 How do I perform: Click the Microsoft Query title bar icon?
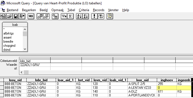point(3,3)
